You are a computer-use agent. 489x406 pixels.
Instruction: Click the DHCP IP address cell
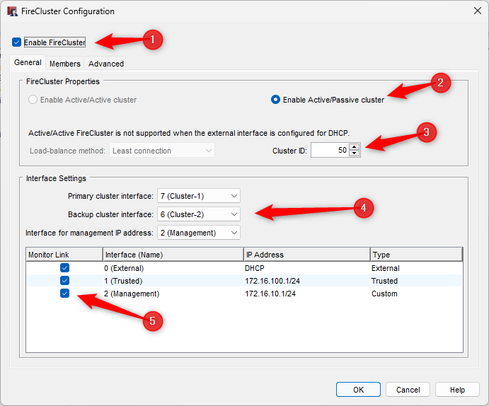(255, 268)
